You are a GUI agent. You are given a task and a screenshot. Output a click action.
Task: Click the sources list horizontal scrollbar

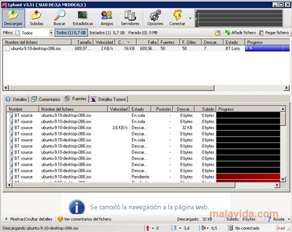click(x=124, y=185)
